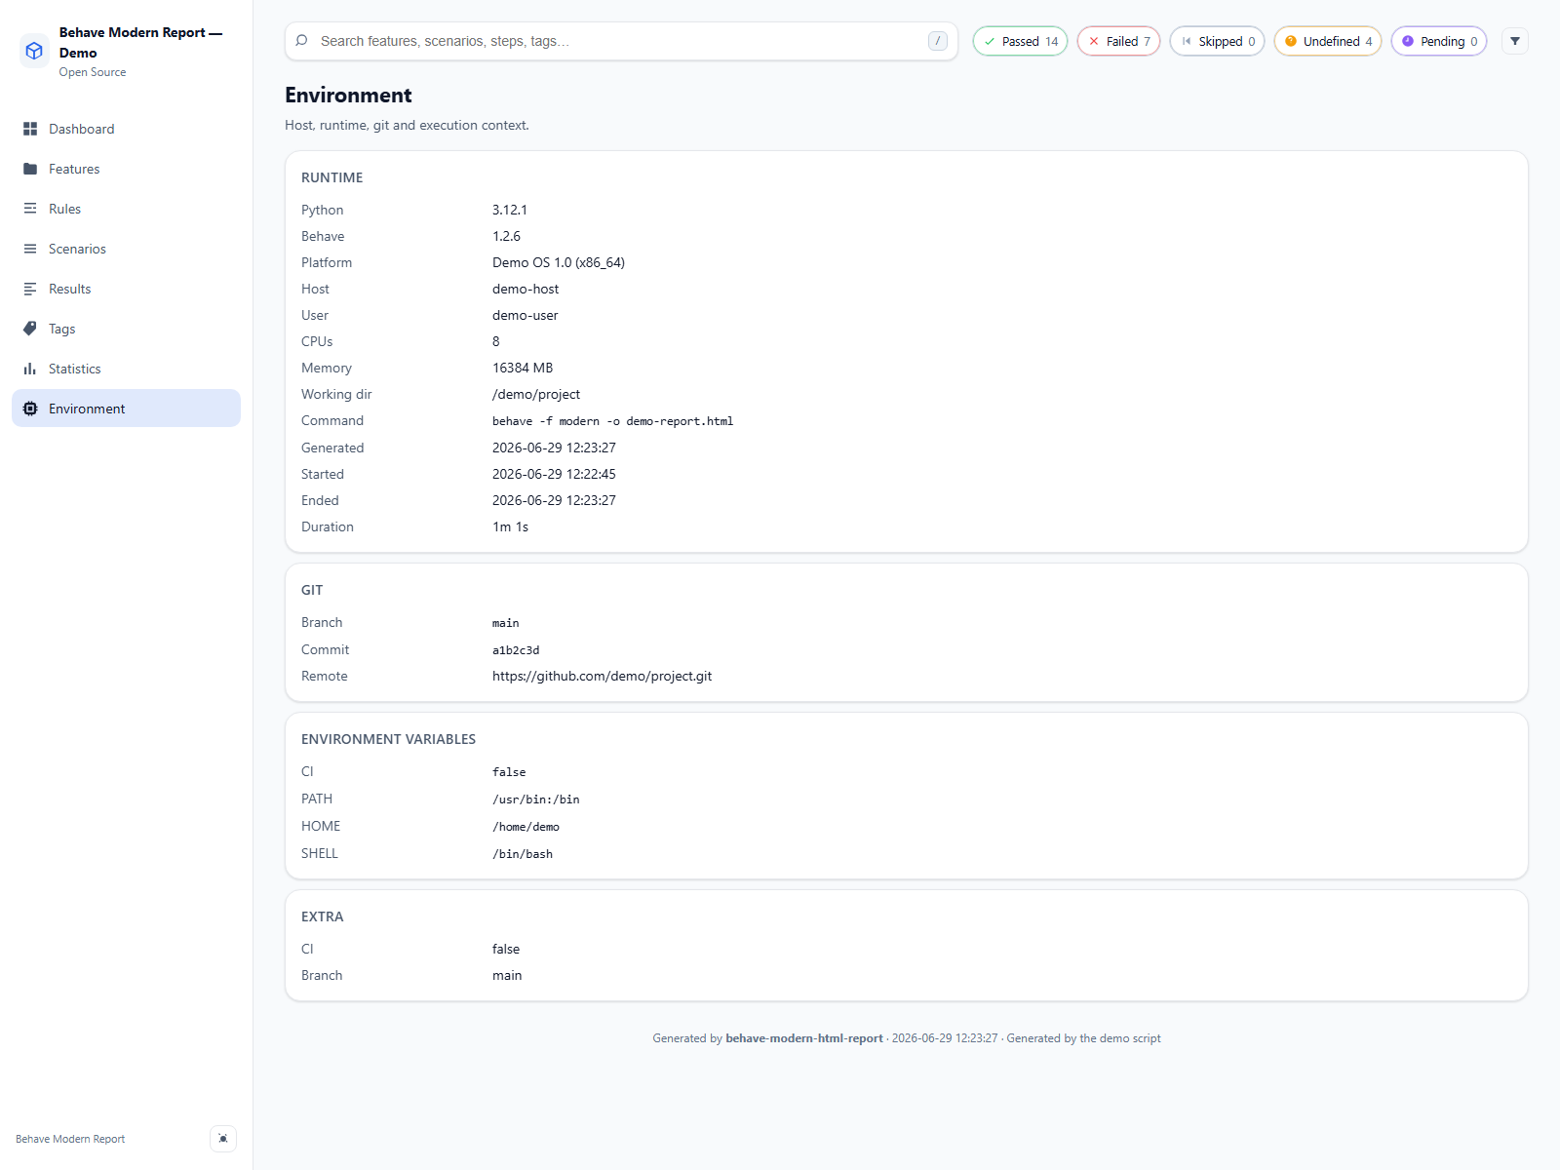
Task: Click the SHELL value /bin/bash
Action: (523, 854)
